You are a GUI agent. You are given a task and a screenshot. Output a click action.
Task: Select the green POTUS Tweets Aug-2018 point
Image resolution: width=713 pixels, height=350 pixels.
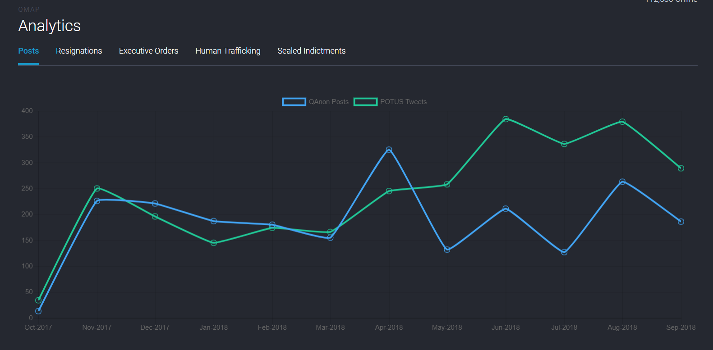(622, 122)
